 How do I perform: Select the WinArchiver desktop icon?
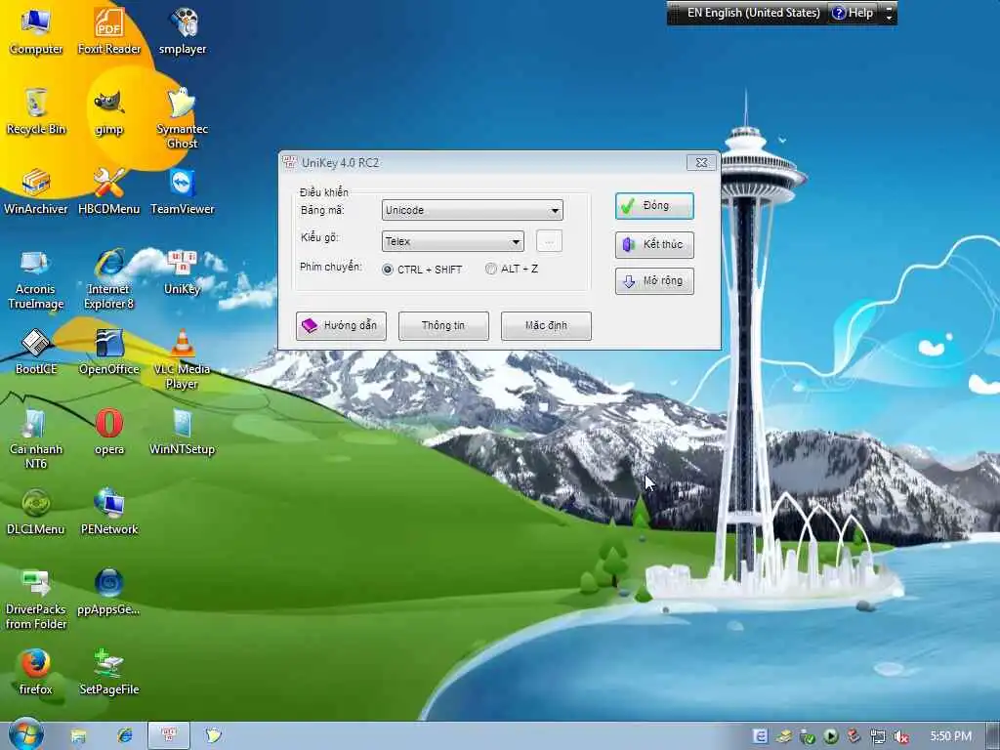click(x=36, y=191)
